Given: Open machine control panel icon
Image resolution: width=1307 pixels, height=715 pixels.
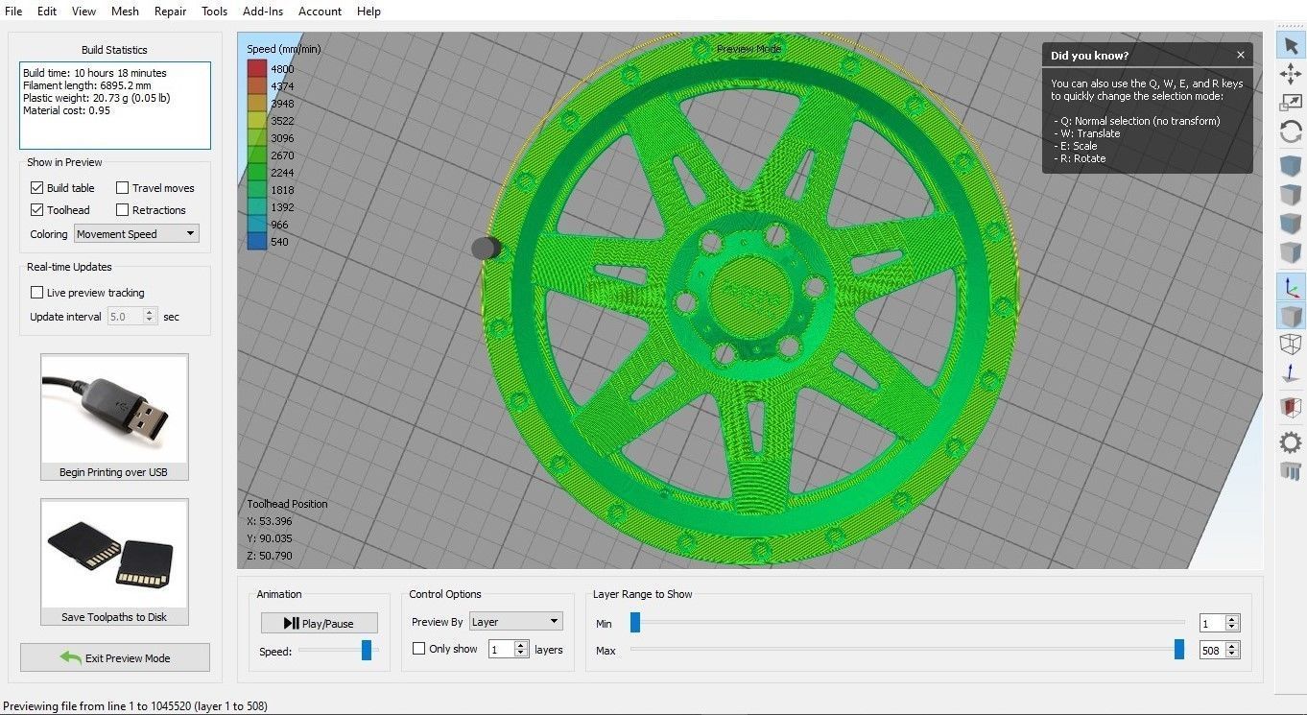Looking at the screenshot, I should [1291, 470].
